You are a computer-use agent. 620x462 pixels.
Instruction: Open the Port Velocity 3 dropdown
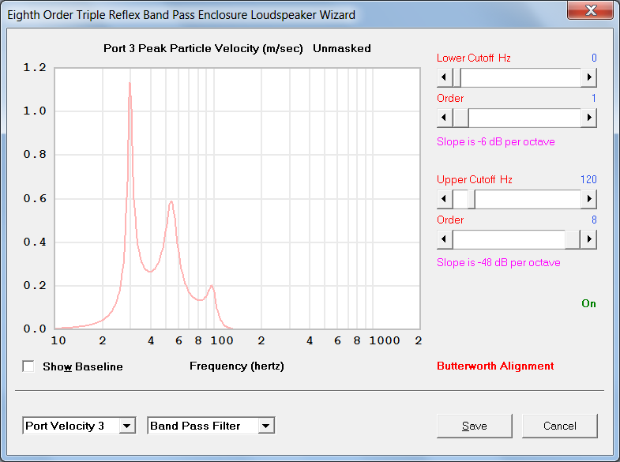[127, 426]
